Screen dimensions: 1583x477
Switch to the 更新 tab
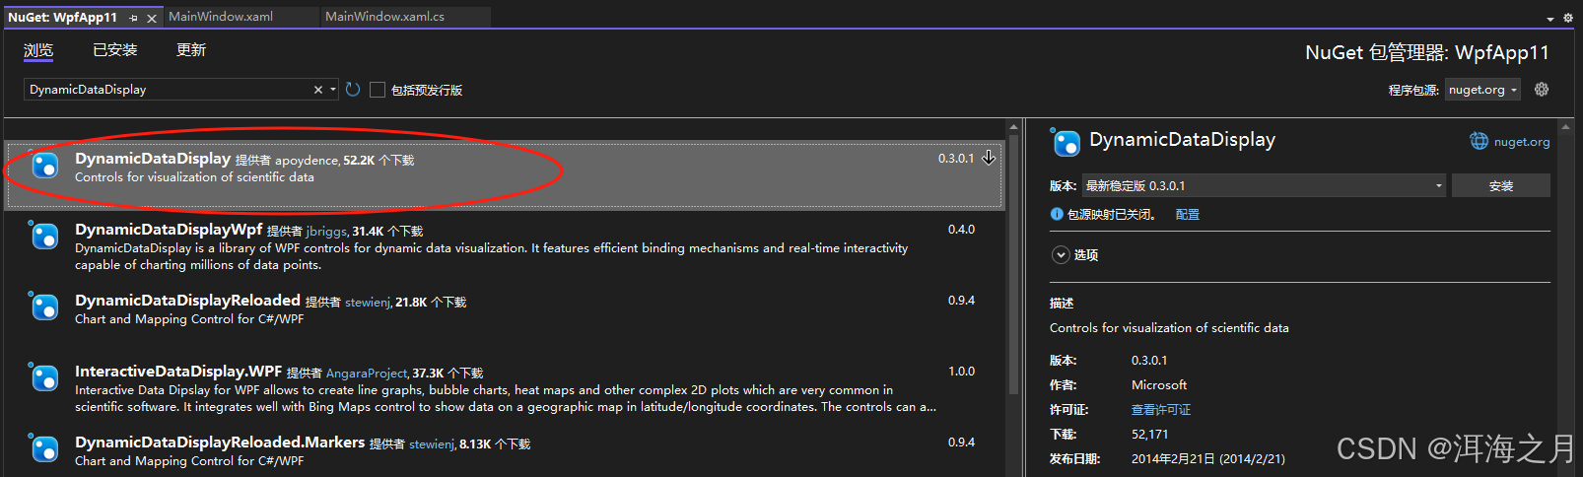pyautogui.click(x=191, y=50)
